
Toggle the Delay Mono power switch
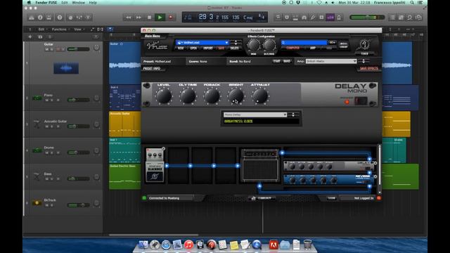(x=361, y=100)
